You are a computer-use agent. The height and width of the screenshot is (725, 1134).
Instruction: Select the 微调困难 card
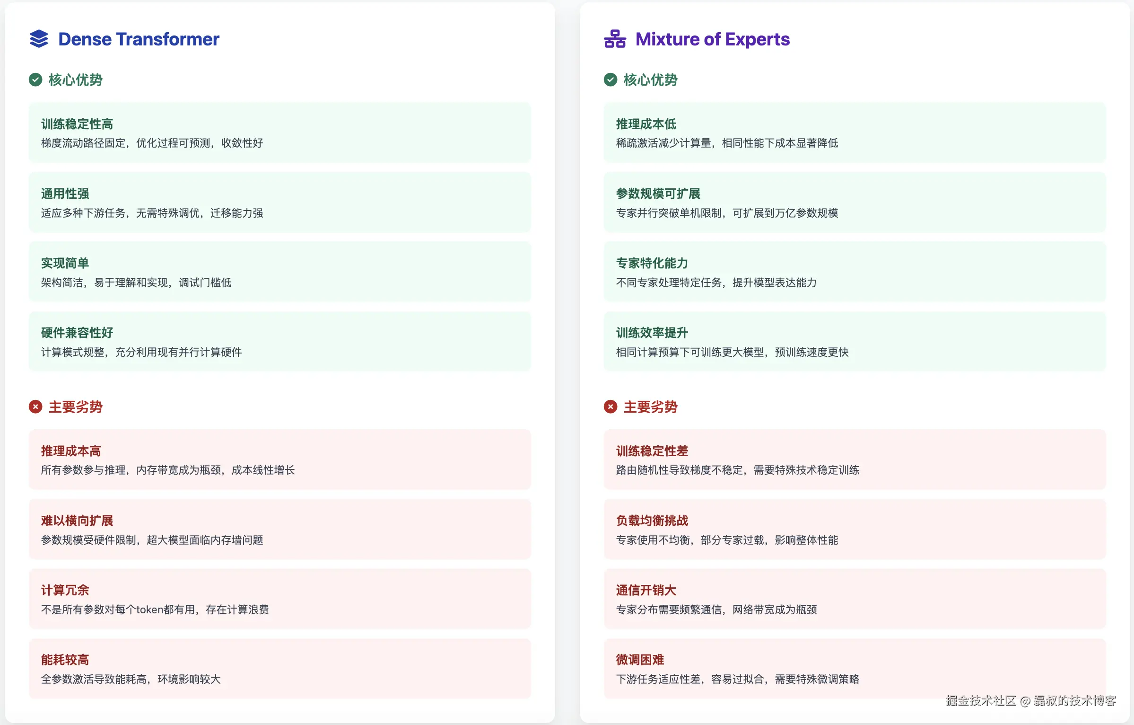(x=854, y=668)
